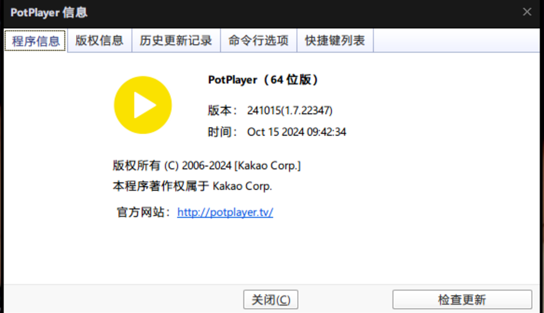
Task: Click the version number 241015(1.7.22347)
Action: [289, 111]
